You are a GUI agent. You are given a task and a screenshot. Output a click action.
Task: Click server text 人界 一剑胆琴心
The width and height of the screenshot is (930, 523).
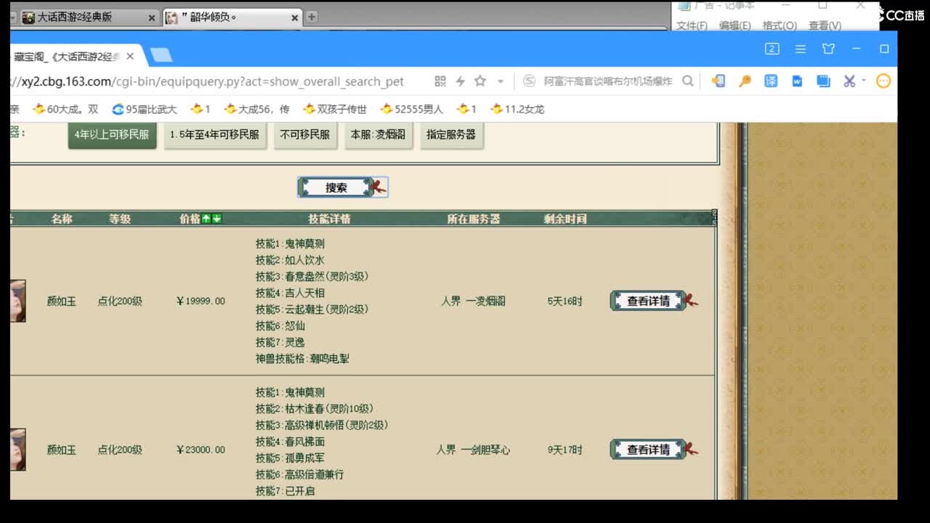(473, 450)
